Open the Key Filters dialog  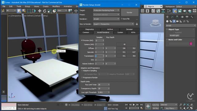click(x=171, y=108)
